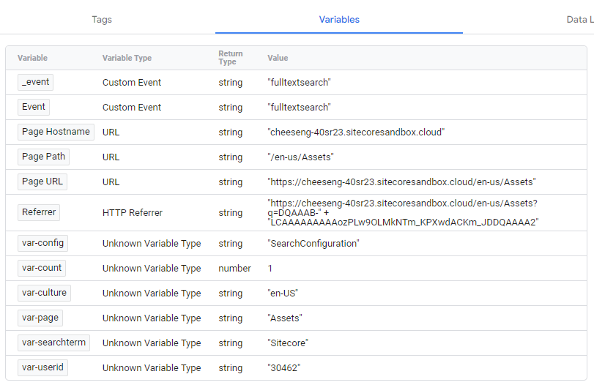Open the var-config variable chip

pos(42,243)
